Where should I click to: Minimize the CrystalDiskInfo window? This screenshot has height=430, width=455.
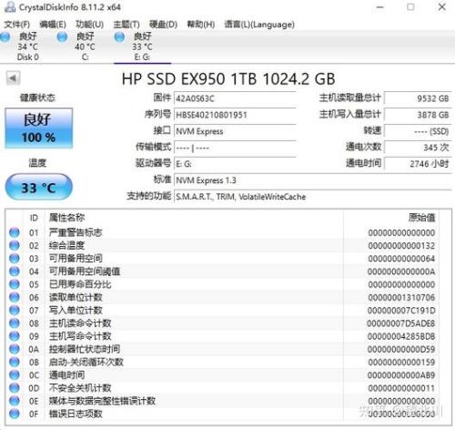[x=380, y=7]
